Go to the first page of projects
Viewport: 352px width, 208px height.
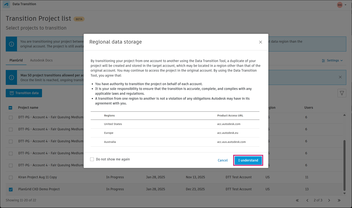(297, 200)
